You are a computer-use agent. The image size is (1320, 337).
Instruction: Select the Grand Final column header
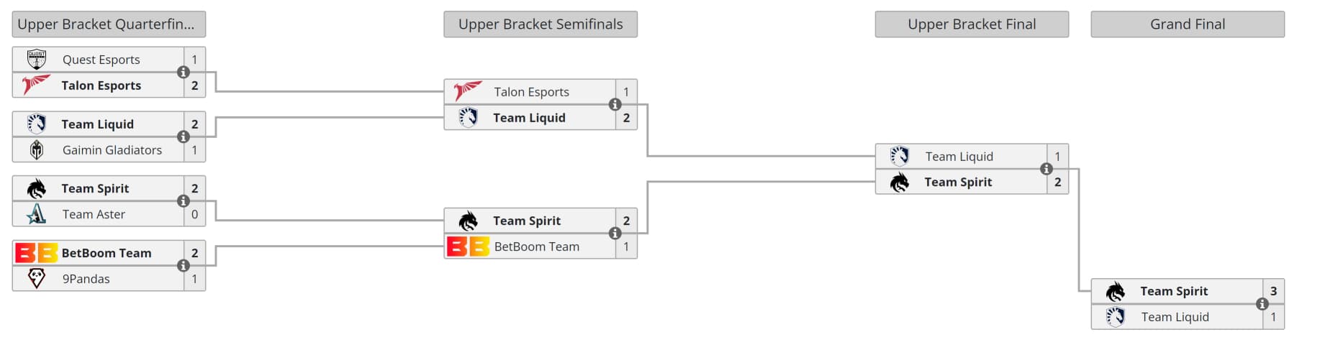click(x=1188, y=24)
